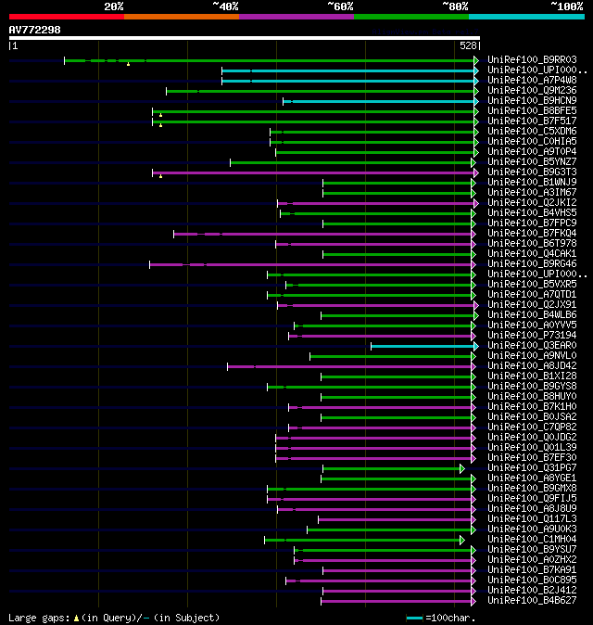
Task: Select the UniRef100_B5YNZ7 label
Action: coord(532,162)
